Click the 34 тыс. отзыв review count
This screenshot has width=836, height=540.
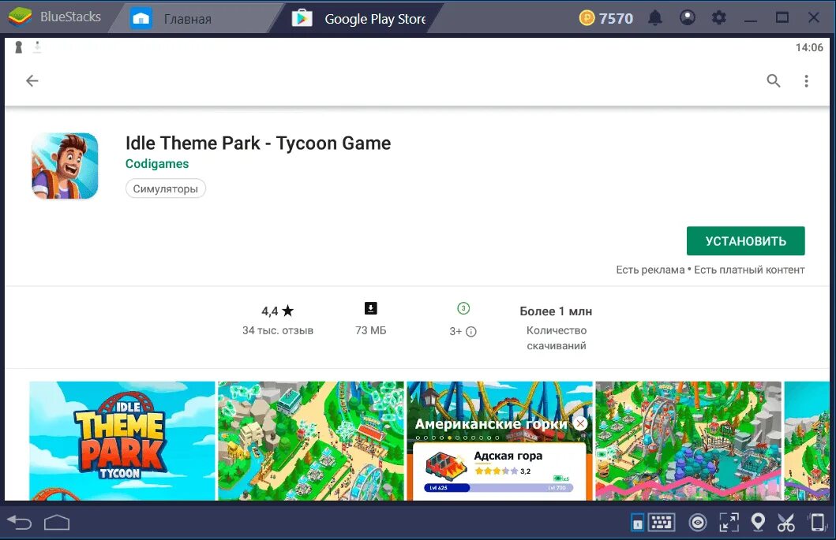pos(278,330)
